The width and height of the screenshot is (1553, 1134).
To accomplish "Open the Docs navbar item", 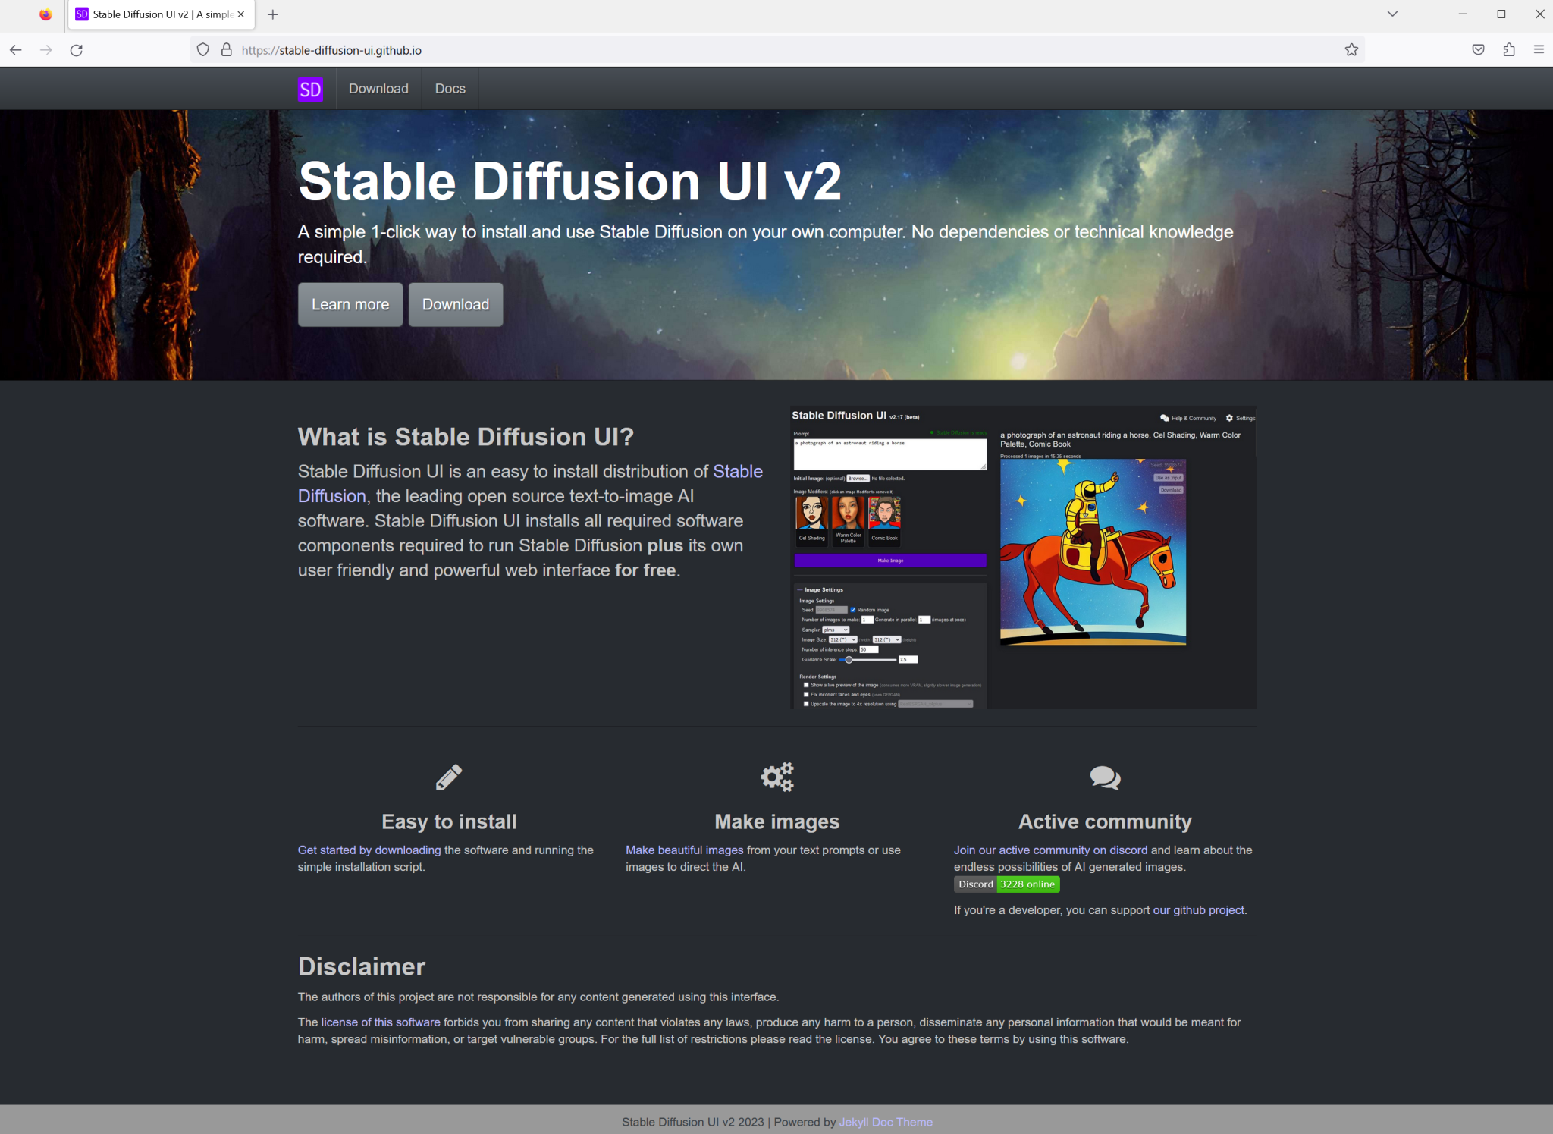I will [450, 89].
